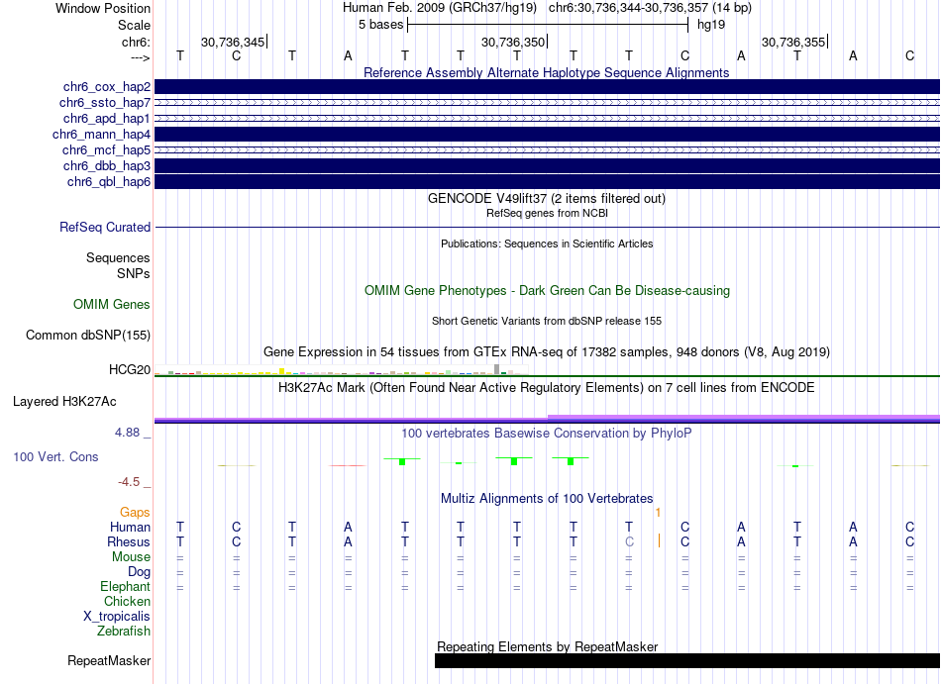Select the Sequences SNPs track label
The height and width of the screenshot is (684, 941).
click(x=118, y=265)
